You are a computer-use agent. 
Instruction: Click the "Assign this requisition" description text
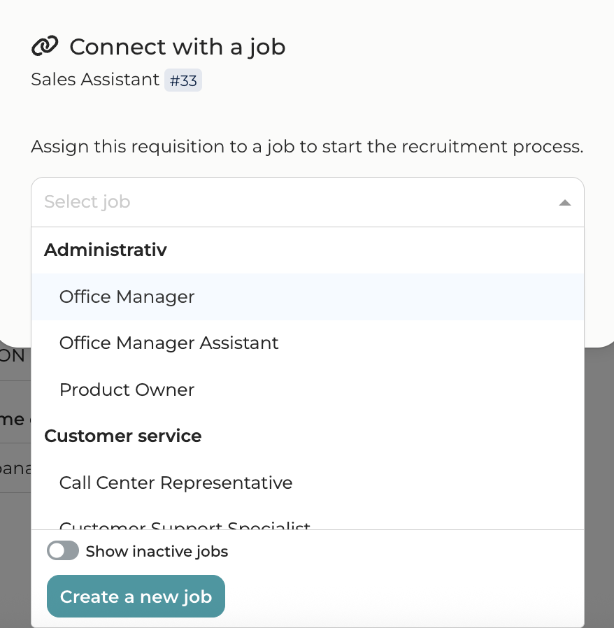coord(306,147)
